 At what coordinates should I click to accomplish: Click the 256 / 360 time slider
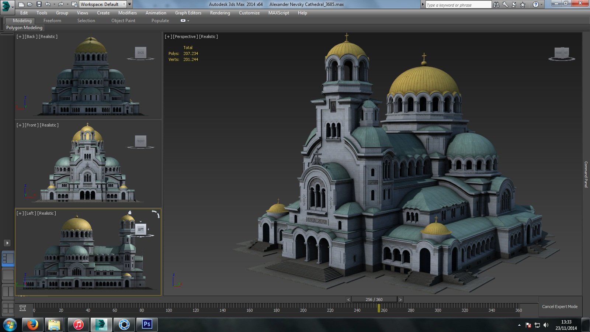pyautogui.click(x=374, y=300)
